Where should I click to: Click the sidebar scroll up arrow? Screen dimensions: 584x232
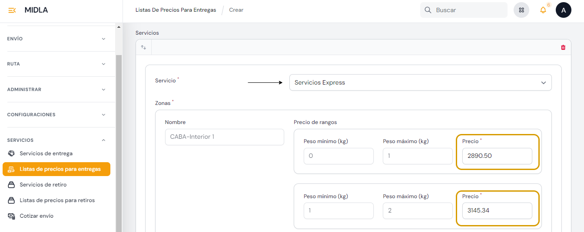pos(119,27)
